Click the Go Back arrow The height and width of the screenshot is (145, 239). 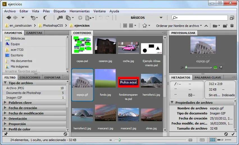coord(8,18)
